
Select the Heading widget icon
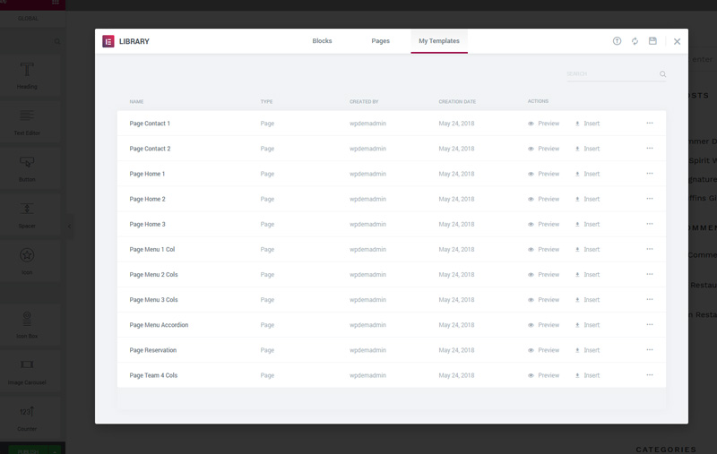(x=27, y=70)
